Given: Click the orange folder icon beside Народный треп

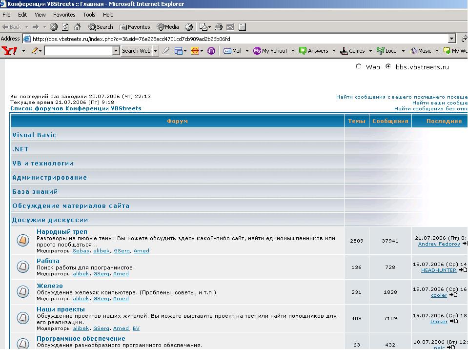Looking at the screenshot, I should [x=23, y=240].
